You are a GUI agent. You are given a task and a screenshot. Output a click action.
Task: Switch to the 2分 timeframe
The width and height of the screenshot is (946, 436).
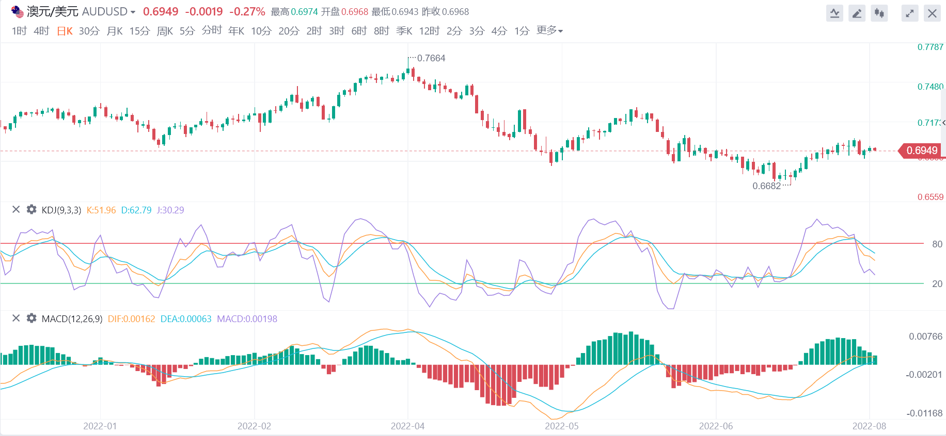click(454, 31)
